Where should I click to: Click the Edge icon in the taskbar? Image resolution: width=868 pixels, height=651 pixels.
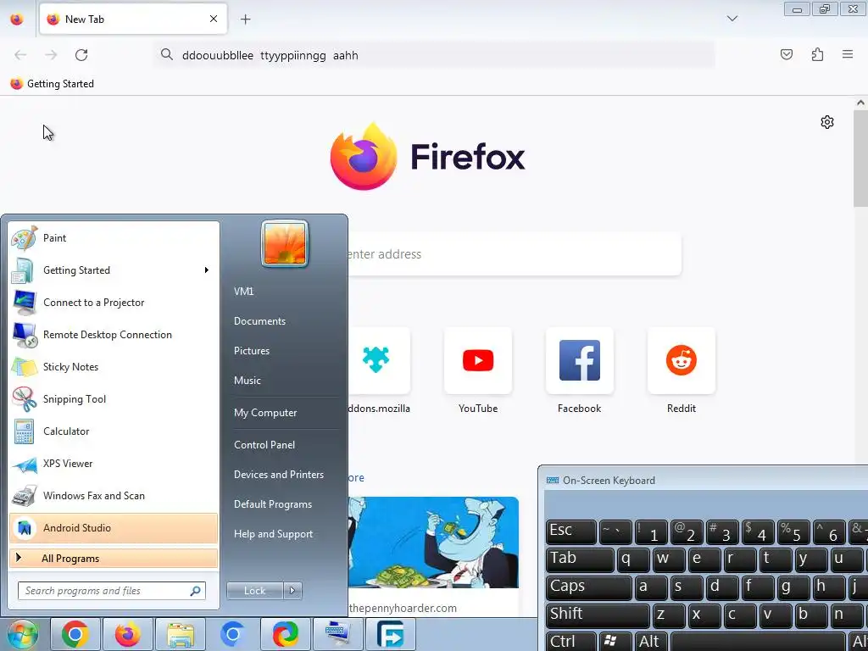(286, 634)
